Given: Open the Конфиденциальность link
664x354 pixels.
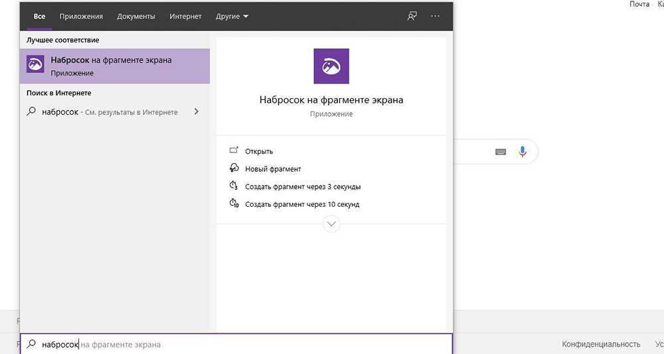Looking at the screenshot, I should coord(601,344).
